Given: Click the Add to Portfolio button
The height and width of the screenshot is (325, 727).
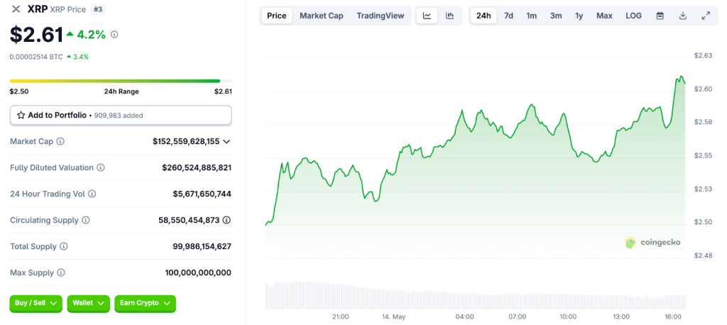Looking at the screenshot, I should point(121,116).
